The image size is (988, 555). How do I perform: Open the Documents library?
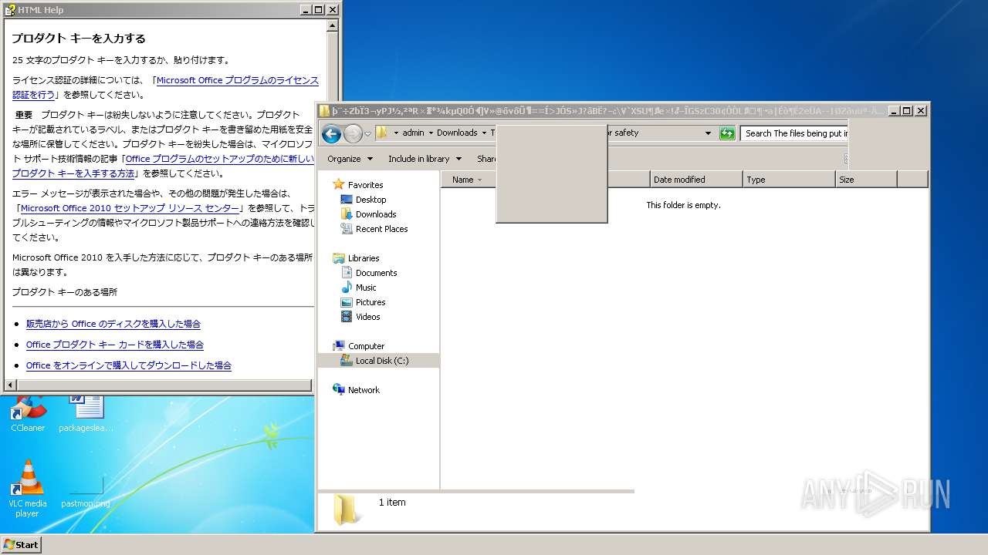376,273
